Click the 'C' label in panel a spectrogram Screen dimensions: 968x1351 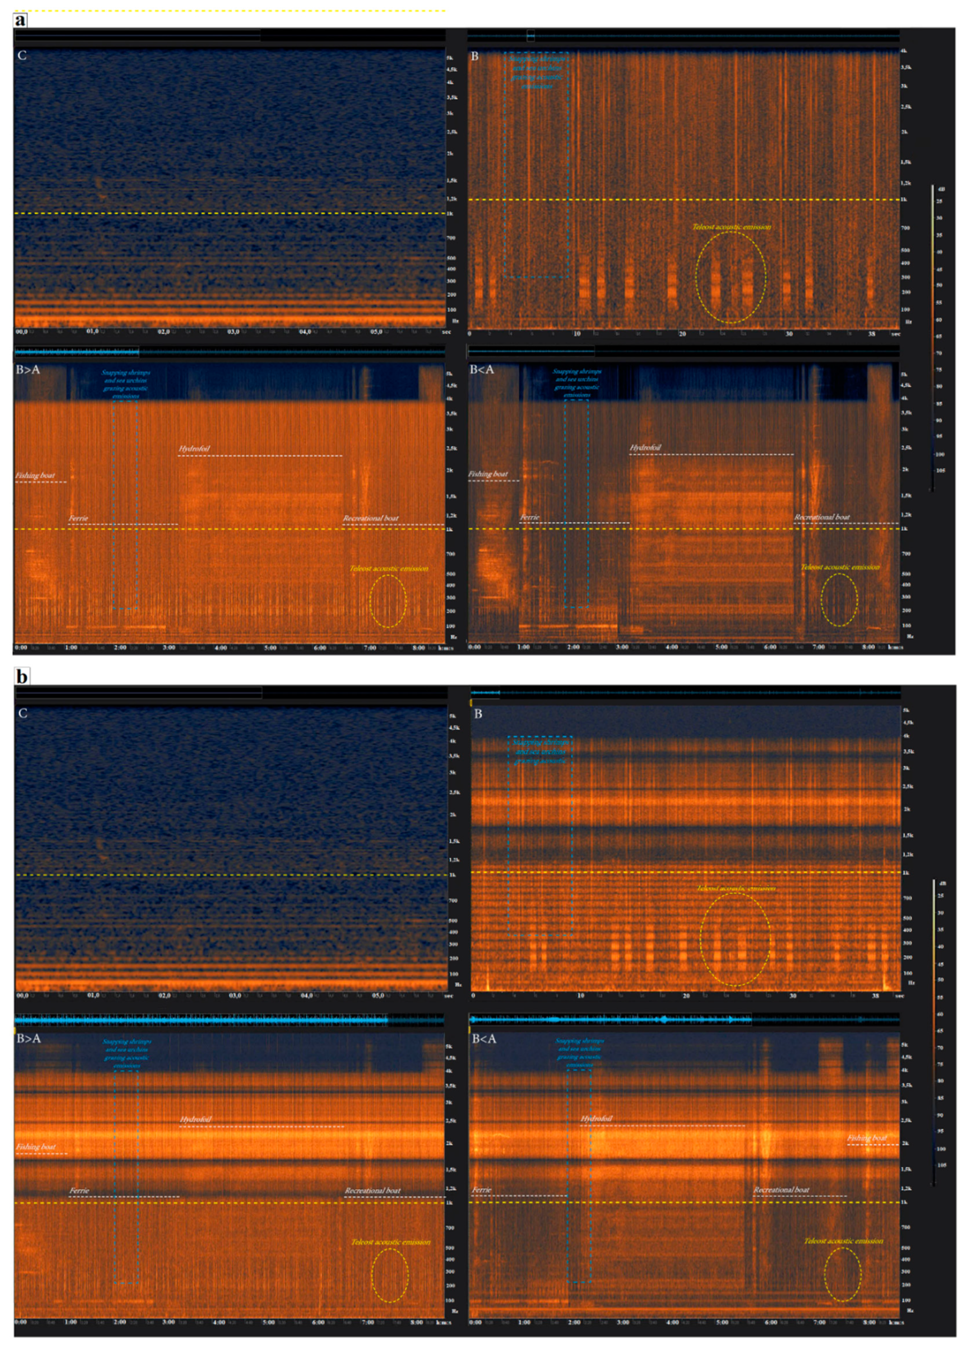(x=22, y=55)
